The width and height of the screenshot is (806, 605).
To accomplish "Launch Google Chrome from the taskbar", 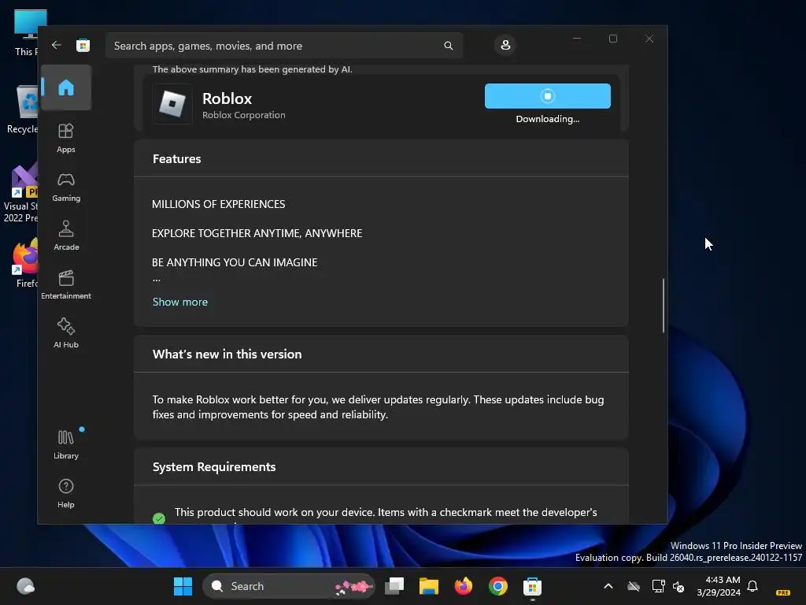I will (x=497, y=586).
